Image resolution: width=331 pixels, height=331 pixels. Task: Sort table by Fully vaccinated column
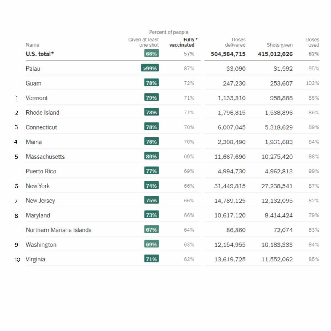coord(183,42)
